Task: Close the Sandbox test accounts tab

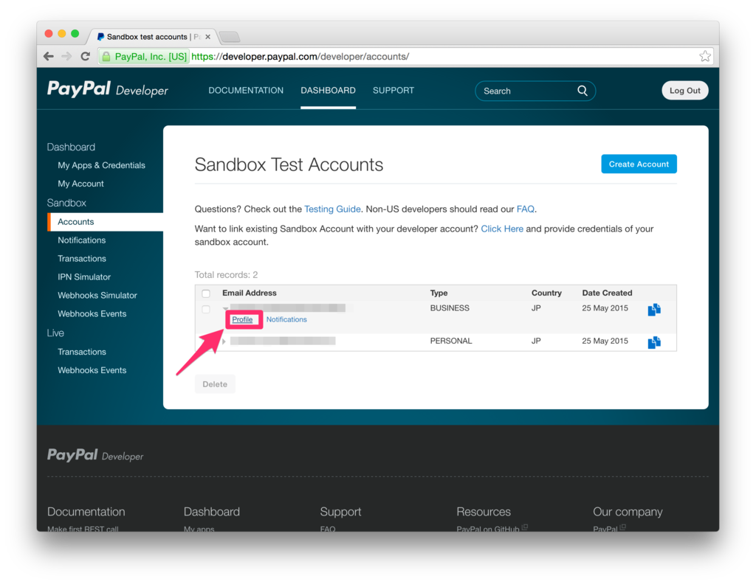Action: pos(207,37)
